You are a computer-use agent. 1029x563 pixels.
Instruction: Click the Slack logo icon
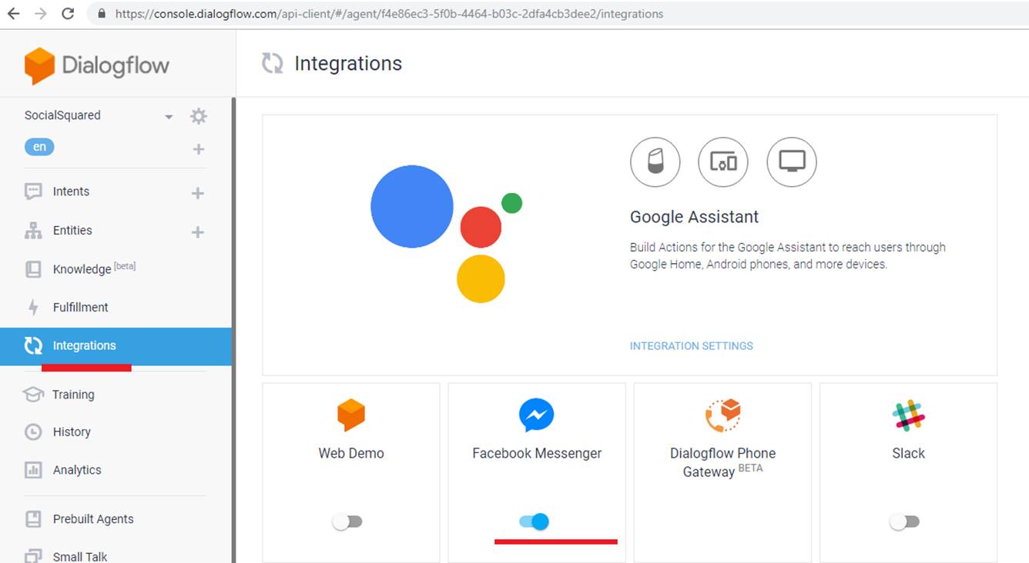point(908,415)
